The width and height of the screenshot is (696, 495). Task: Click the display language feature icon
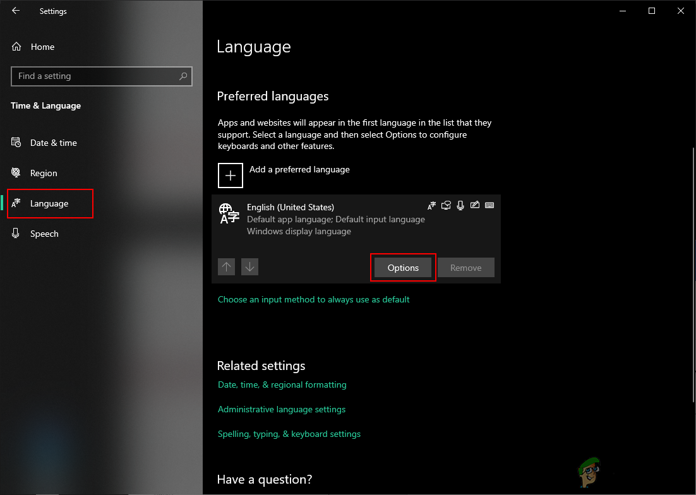coord(431,205)
